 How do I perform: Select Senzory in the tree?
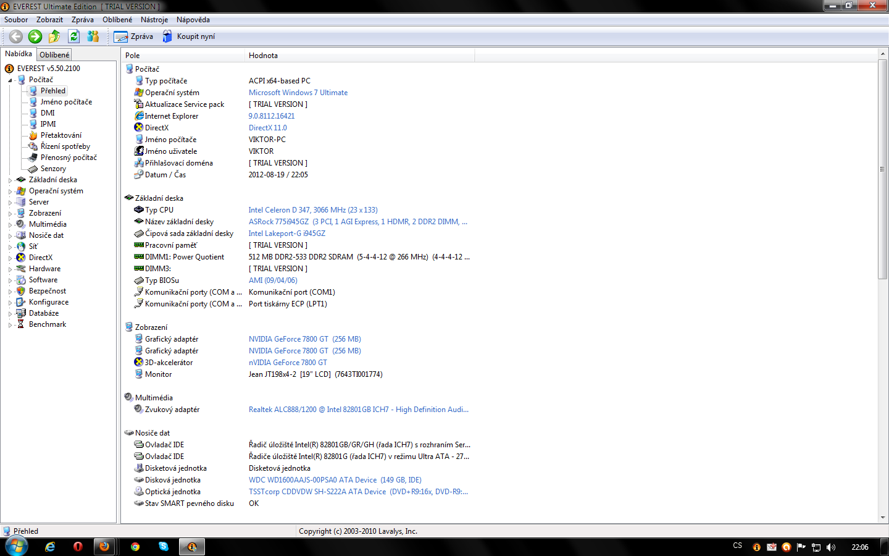[53, 169]
